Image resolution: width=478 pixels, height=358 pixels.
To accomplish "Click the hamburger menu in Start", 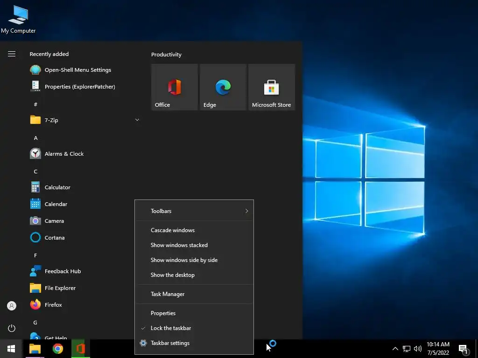I will pos(12,54).
